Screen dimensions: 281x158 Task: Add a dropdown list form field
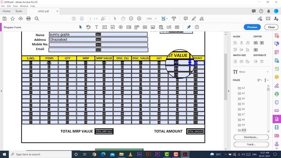click(x=137, y=27)
